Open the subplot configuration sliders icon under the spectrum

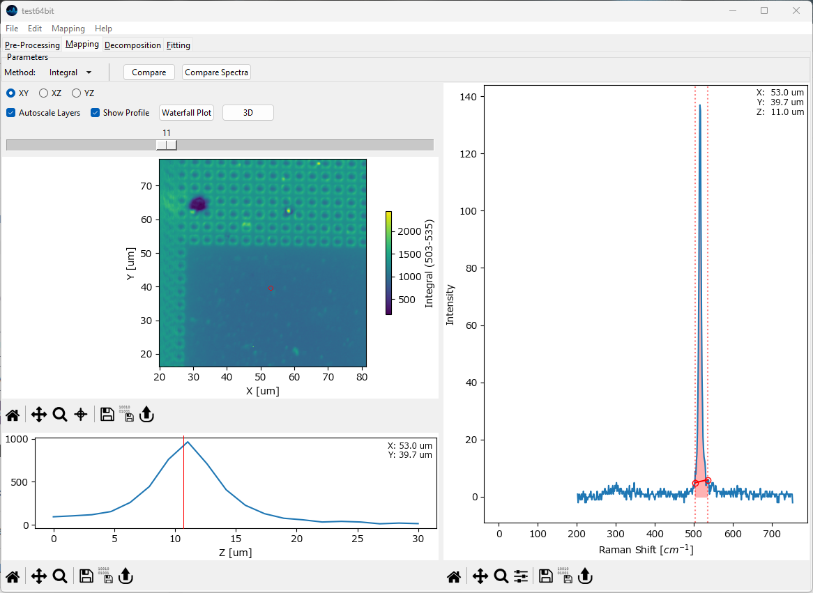tap(521, 576)
